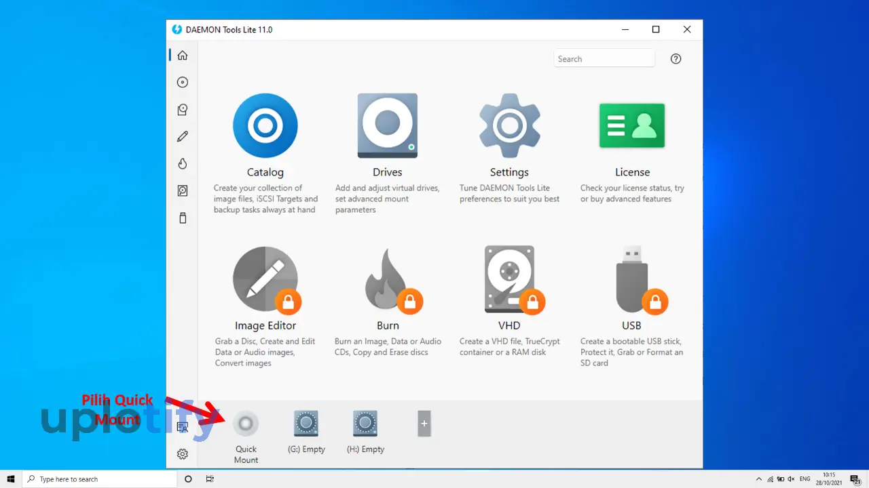This screenshot has height=488, width=869.
Task: Open the locked Burn tile
Action: [x=392, y=279]
